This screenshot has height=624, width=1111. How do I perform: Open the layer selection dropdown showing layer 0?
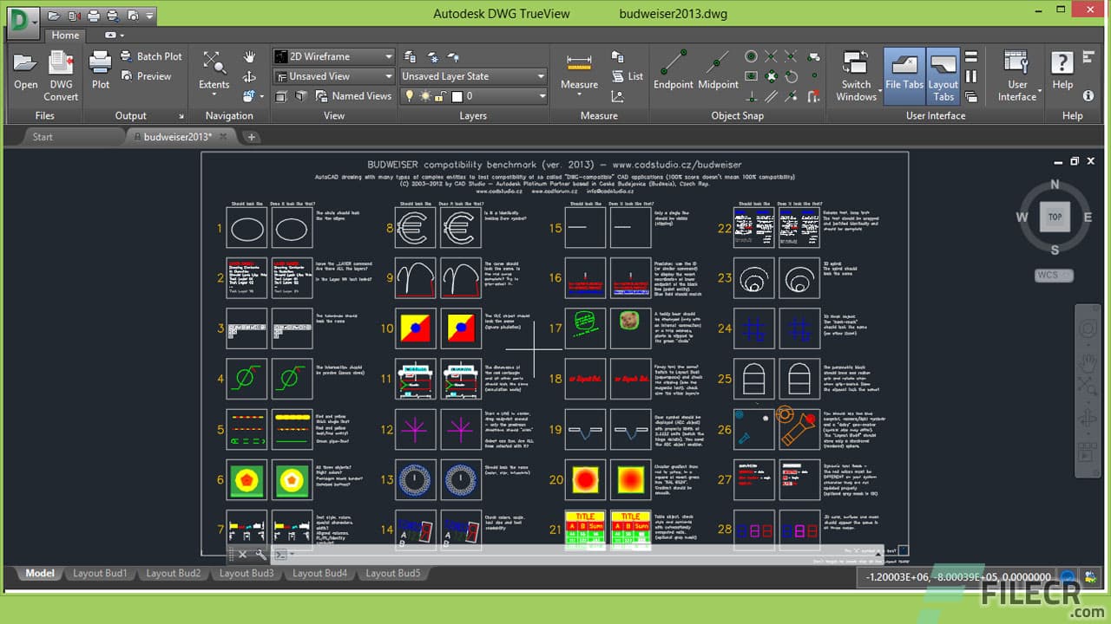(542, 95)
